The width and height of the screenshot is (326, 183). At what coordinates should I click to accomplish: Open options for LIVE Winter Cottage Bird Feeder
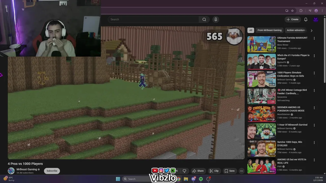click(x=314, y=90)
